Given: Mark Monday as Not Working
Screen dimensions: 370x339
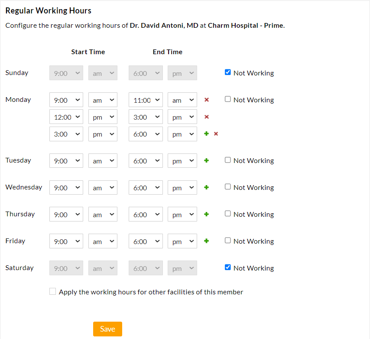Looking at the screenshot, I should (x=227, y=99).
